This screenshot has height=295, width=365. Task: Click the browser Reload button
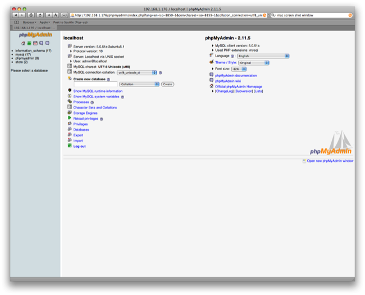(x=40, y=15)
